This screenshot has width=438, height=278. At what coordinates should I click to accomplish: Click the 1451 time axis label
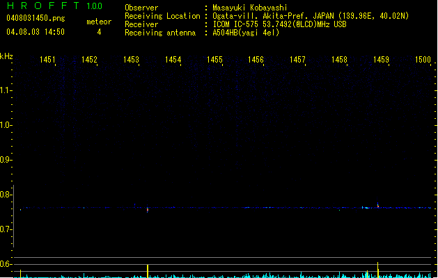(47, 60)
